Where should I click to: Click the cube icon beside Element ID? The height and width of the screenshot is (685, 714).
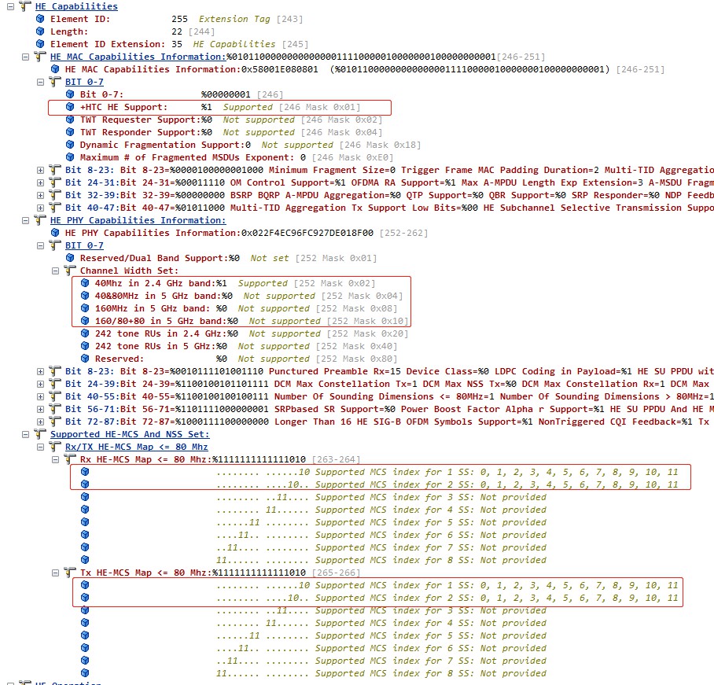click(41, 19)
